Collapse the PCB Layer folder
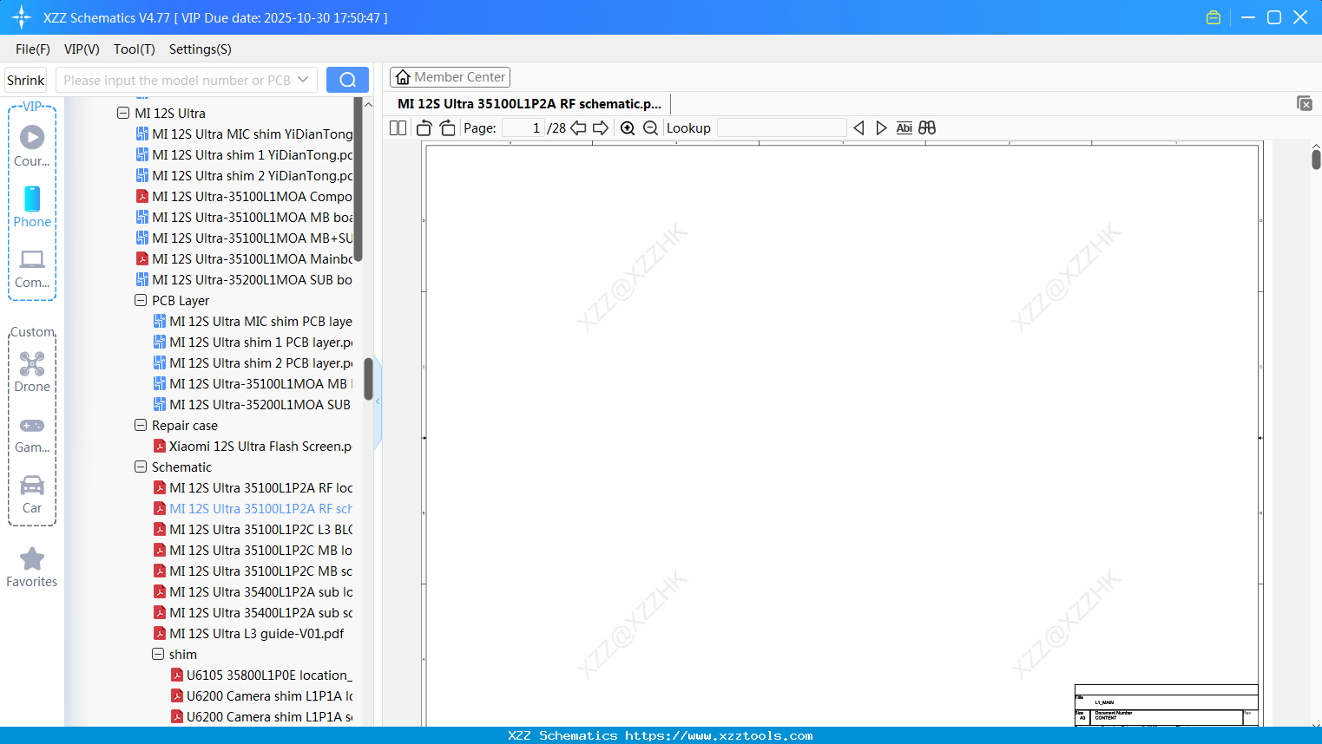The height and width of the screenshot is (744, 1322). [141, 301]
